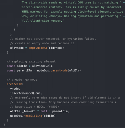This screenshot has width=125, height=128.
Task: Click the oldElm._leaveCb expression
Action: [23, 111]
